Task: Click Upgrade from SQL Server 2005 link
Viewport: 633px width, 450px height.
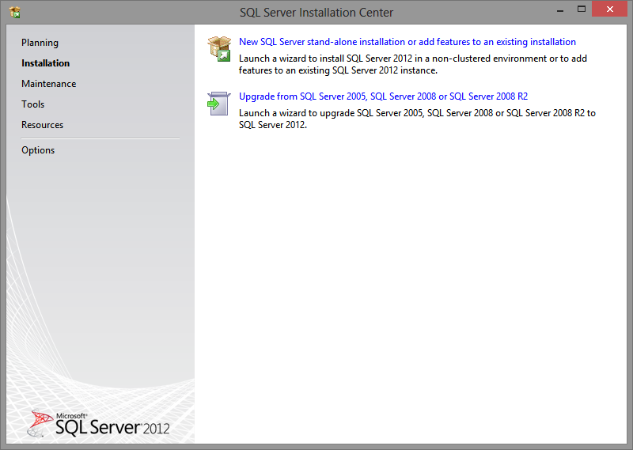Action: [x=383, y=96]
